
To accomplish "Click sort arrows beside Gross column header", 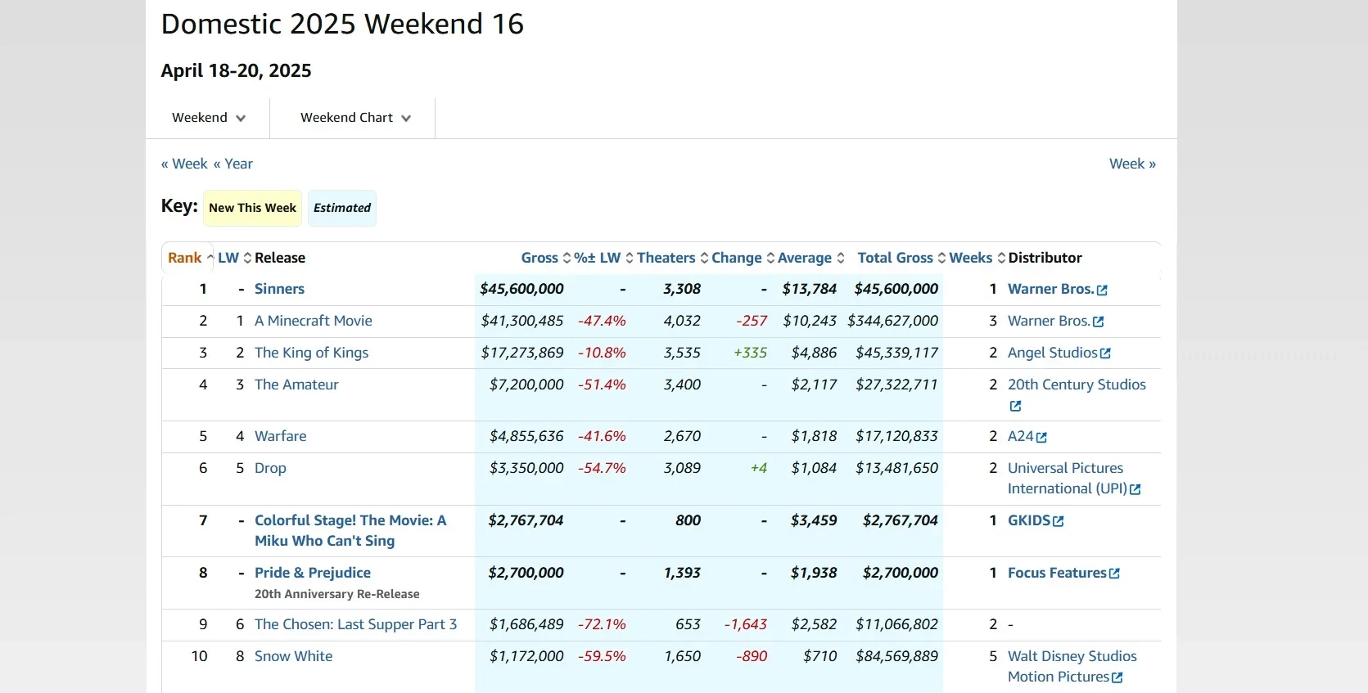I will click(x=567, y=258).
